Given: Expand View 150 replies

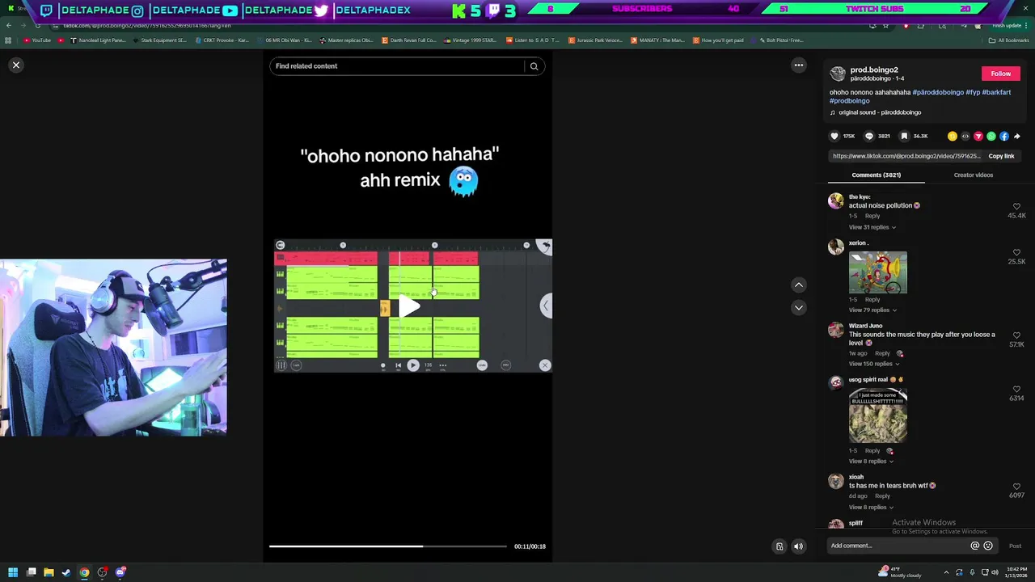Looking at the screenshot, I should coord(874,364).
